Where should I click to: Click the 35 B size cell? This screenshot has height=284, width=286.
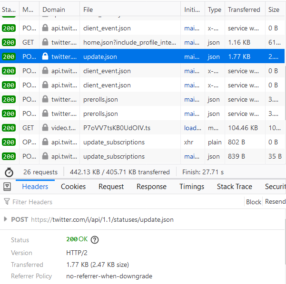point(275,156)
